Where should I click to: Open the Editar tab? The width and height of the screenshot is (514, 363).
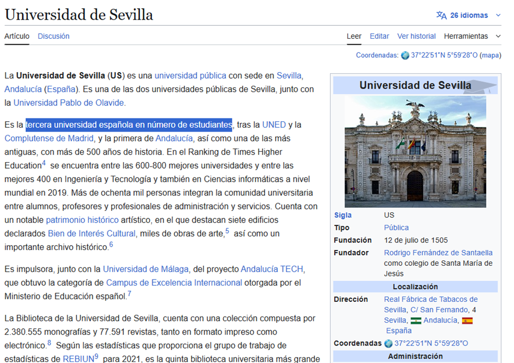(379, 36)
